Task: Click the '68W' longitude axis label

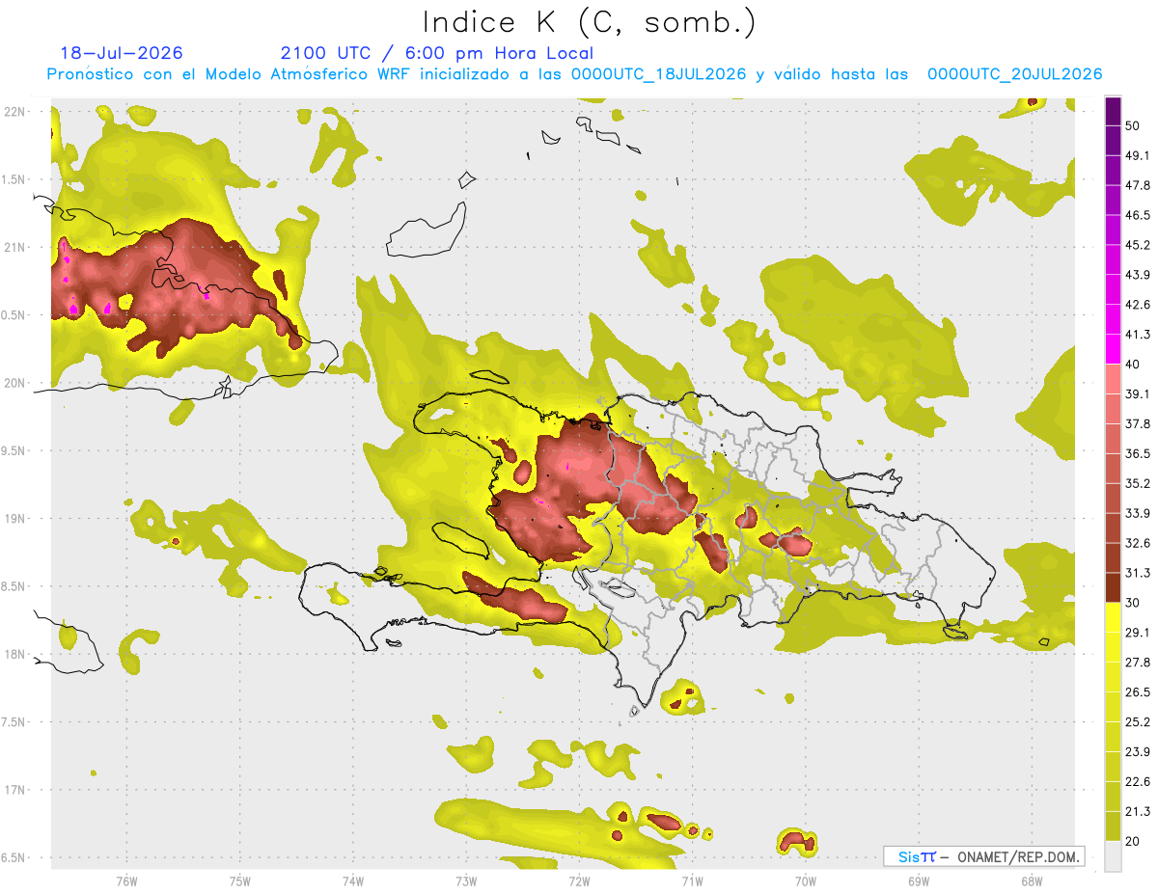Action: (x=1032, y=880)
